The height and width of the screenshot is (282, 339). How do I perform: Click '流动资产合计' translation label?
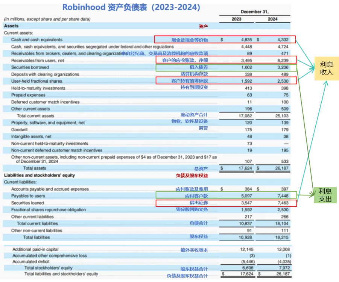tap(194, 115)
